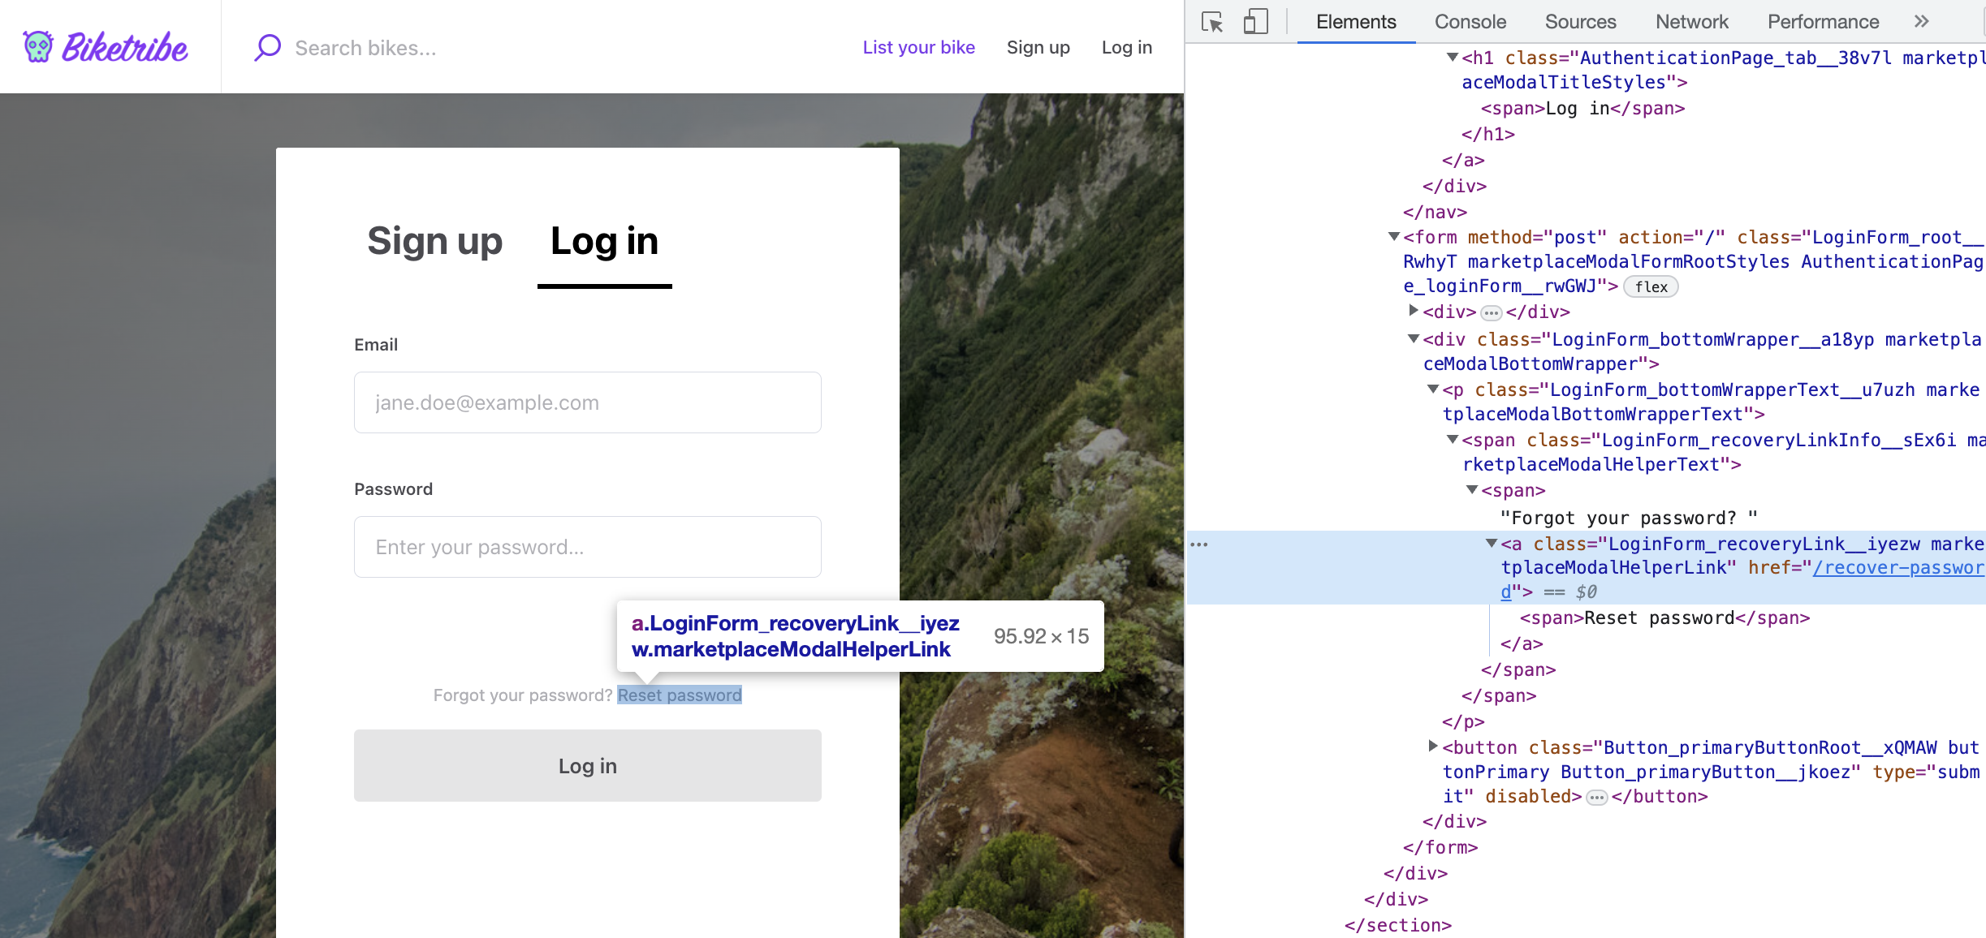Viewport: 1986px width, 938px height.
Task: Click the flex badge on the form element
Action: point(1650,286)
